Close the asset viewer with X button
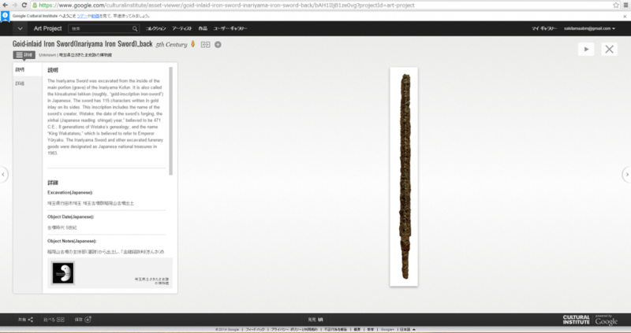The width and height of the screenshot is (631, 333). point(609,49)
